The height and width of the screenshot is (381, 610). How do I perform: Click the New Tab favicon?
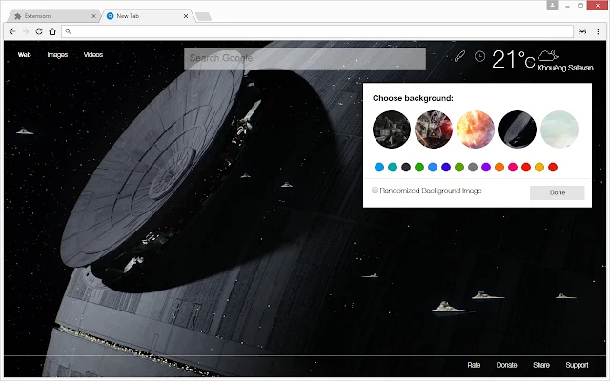[111, 16]
